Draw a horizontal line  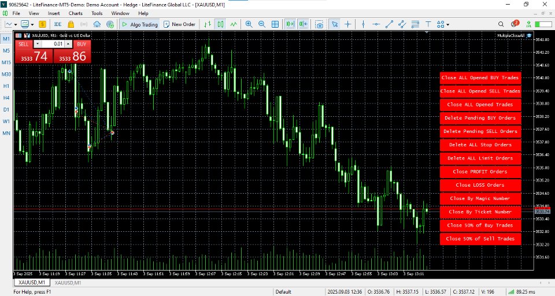(x=376, y=24)
